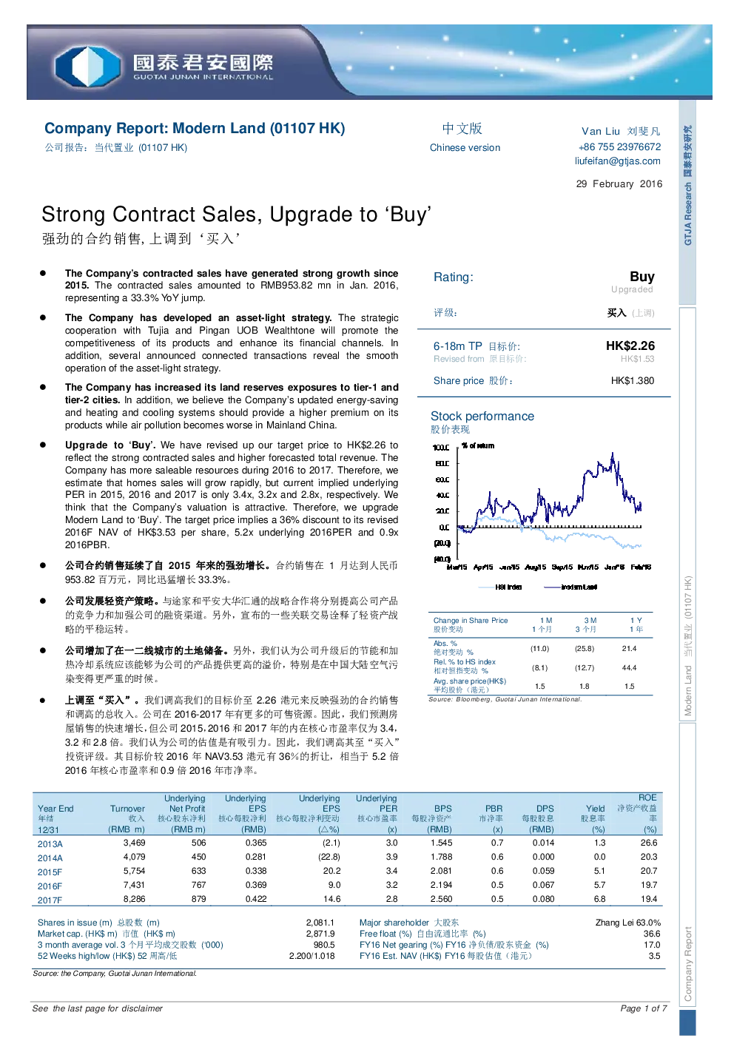Click the analyst name Van Liu

pos(601,132)
